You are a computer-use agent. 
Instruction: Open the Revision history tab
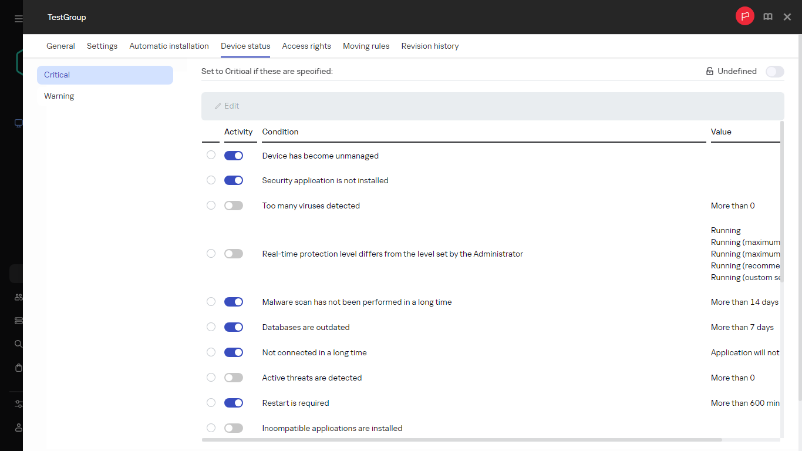click(x=430, y=46)
